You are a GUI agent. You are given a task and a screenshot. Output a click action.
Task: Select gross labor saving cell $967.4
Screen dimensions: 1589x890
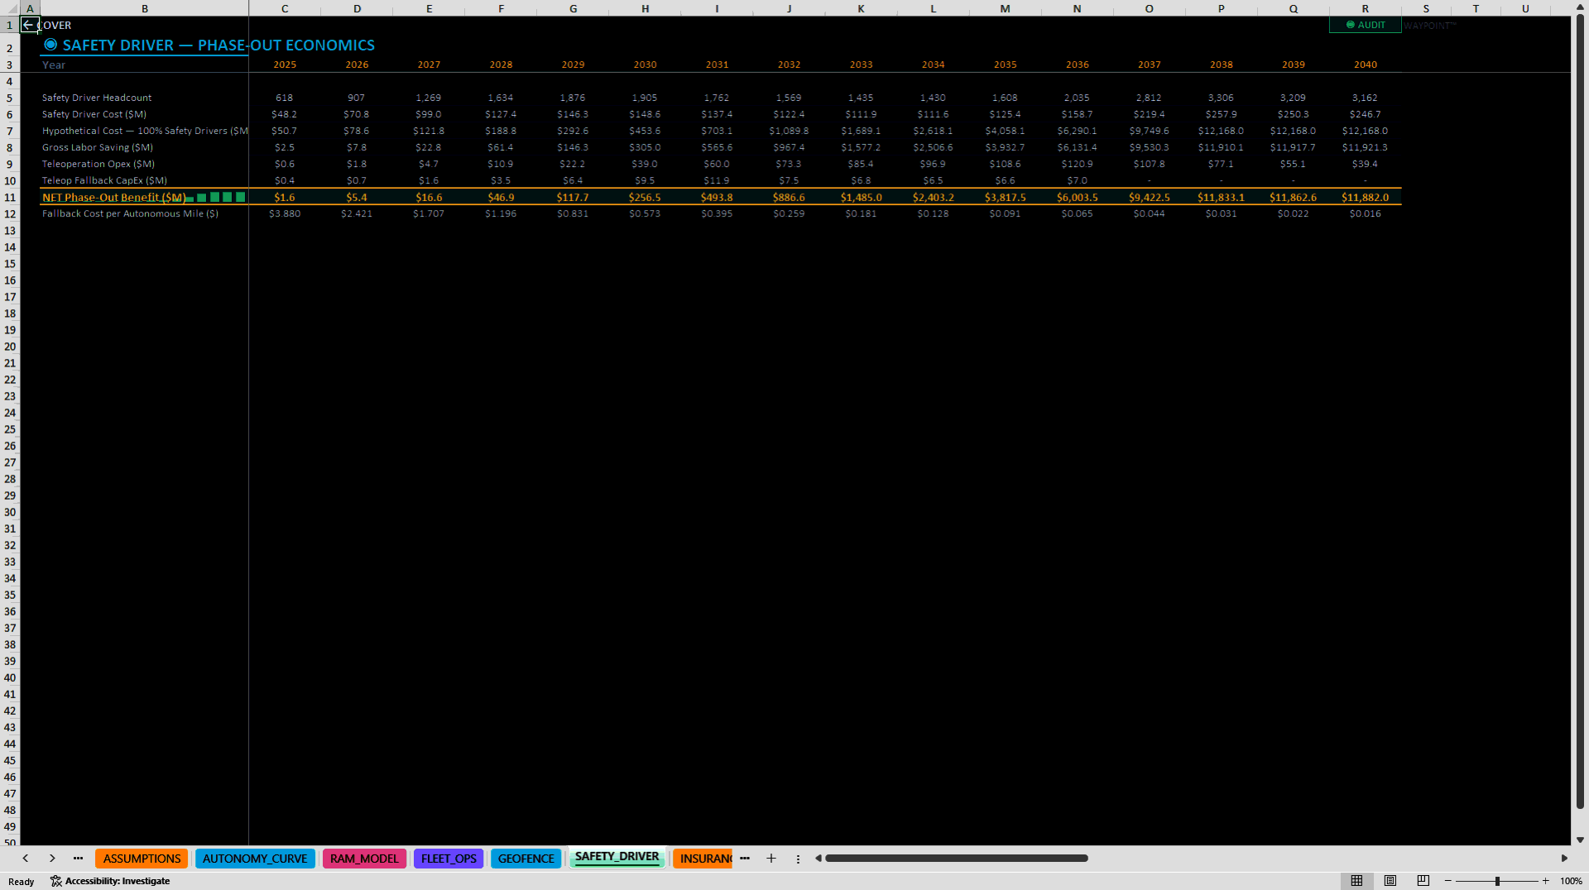tap(789, 147)
